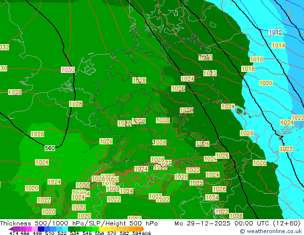Select the cyan legend swatch before 534
Viewport: 304px width, 235px height.
click(65, 229)
